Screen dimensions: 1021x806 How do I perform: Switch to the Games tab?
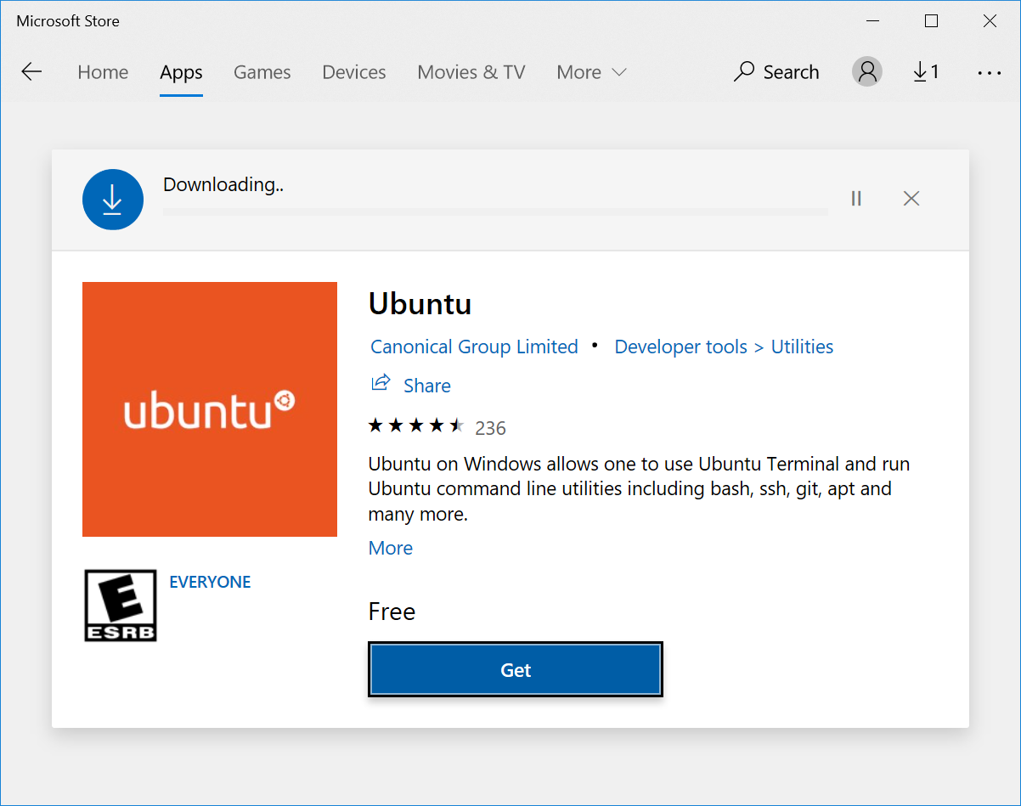262,72
